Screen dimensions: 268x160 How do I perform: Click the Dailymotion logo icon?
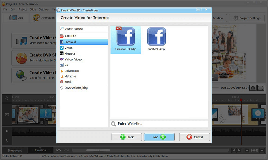point(62,71)
